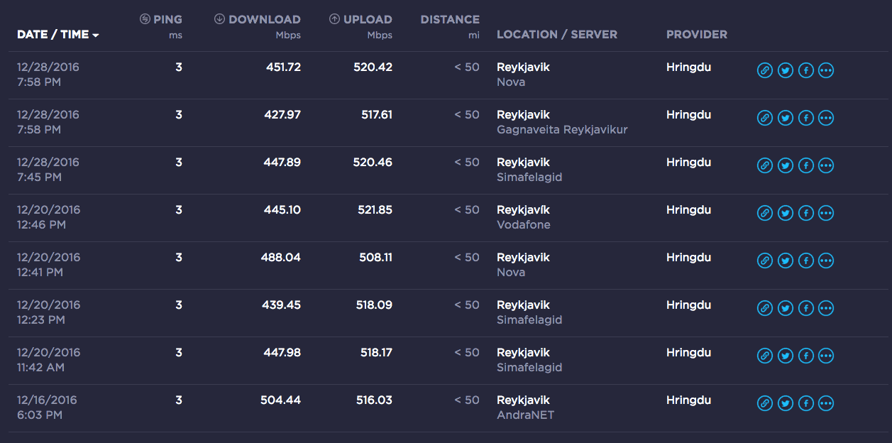Screen dimensions: 892x443
Task: Click the PROVIDER column header
Action: pos(696,34)
